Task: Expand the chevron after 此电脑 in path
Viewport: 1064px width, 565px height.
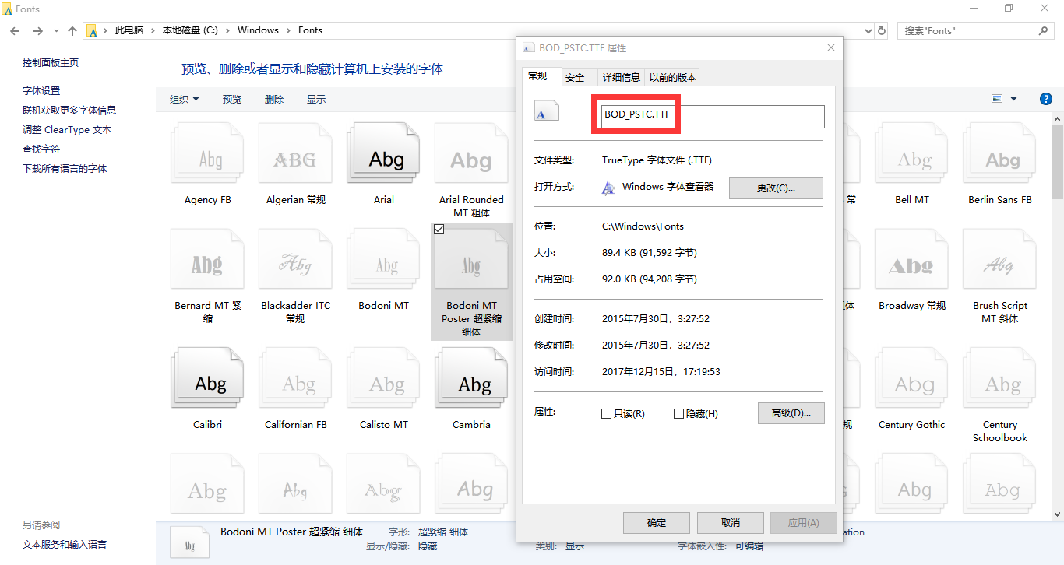Action: 153,30
